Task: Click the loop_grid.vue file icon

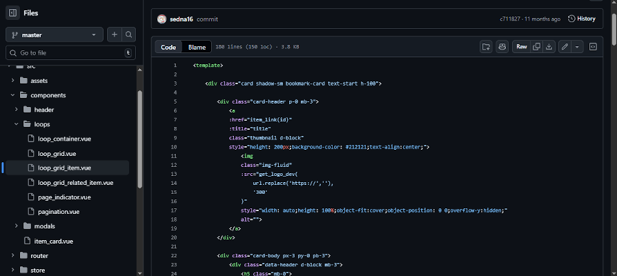Action: coord(31,153)
